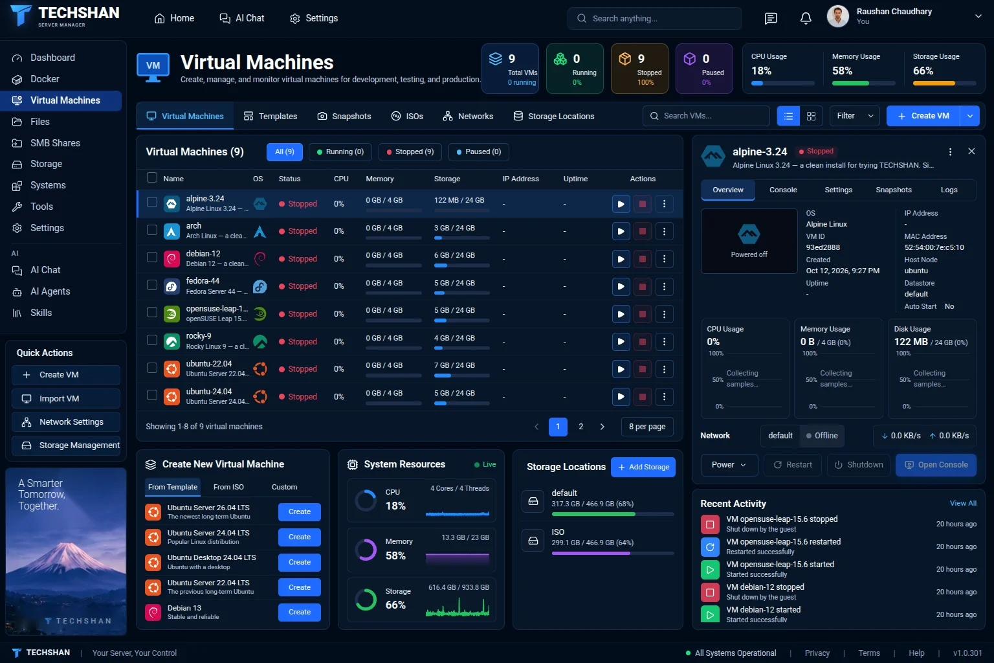Expand the Create VM split arrow

click(969, 116)
